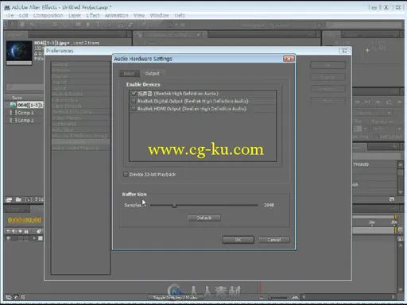Click the lock column icon in timeline
Viewport: 407px width, 305px height.
pos(26,231)
